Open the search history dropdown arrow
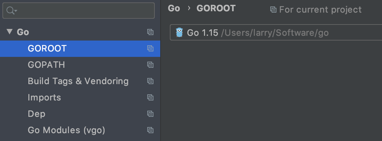 (x=16, y=11)
